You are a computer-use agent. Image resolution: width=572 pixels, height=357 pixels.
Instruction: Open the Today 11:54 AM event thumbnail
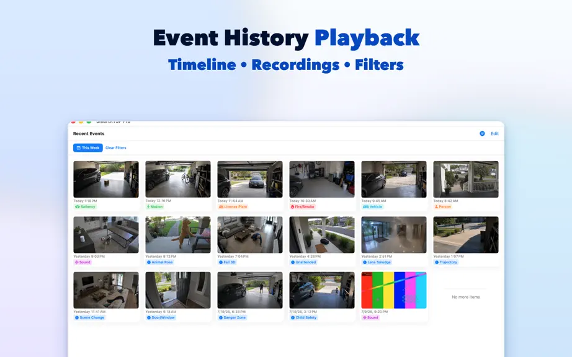[x=250, y=179]
